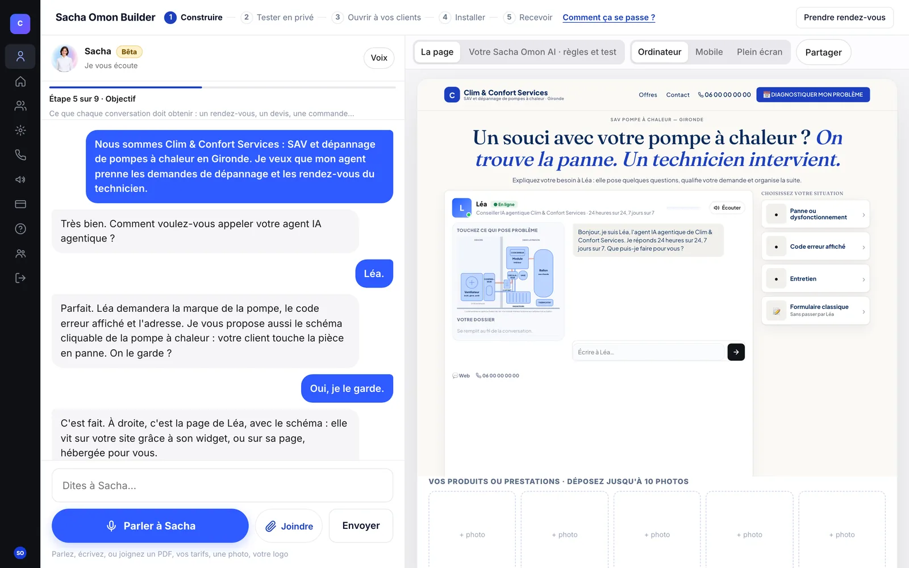Click the Étape 5 sur 9 progress bar
Screen dimensions: 909x568
(x=222, y=87)
